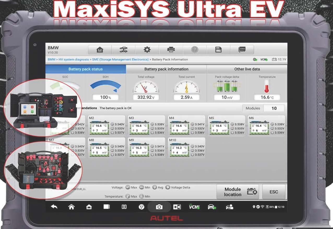Click the VCM connection status indicator
Viewport: 333px width, 229px height.
(x=264, y=59)
